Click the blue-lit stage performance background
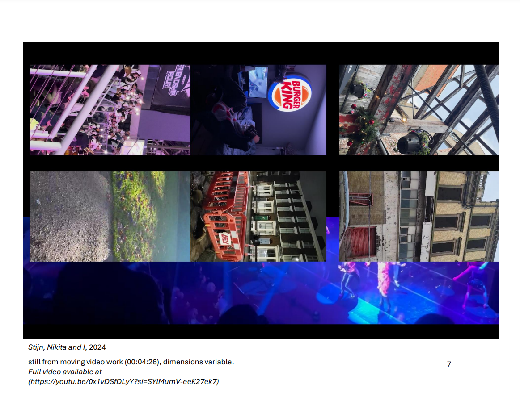 pos(261,293)
